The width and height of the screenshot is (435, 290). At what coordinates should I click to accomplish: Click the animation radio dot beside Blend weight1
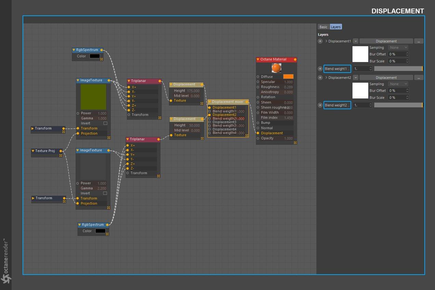tap(320, 69)
